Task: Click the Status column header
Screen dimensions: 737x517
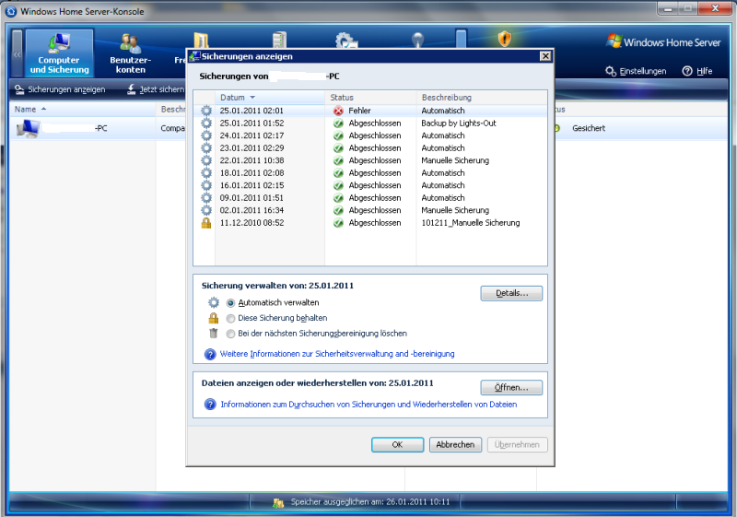Action: 370,98
